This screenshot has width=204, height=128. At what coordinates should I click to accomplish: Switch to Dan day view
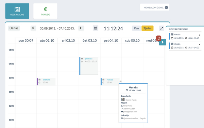coord(136,28)
